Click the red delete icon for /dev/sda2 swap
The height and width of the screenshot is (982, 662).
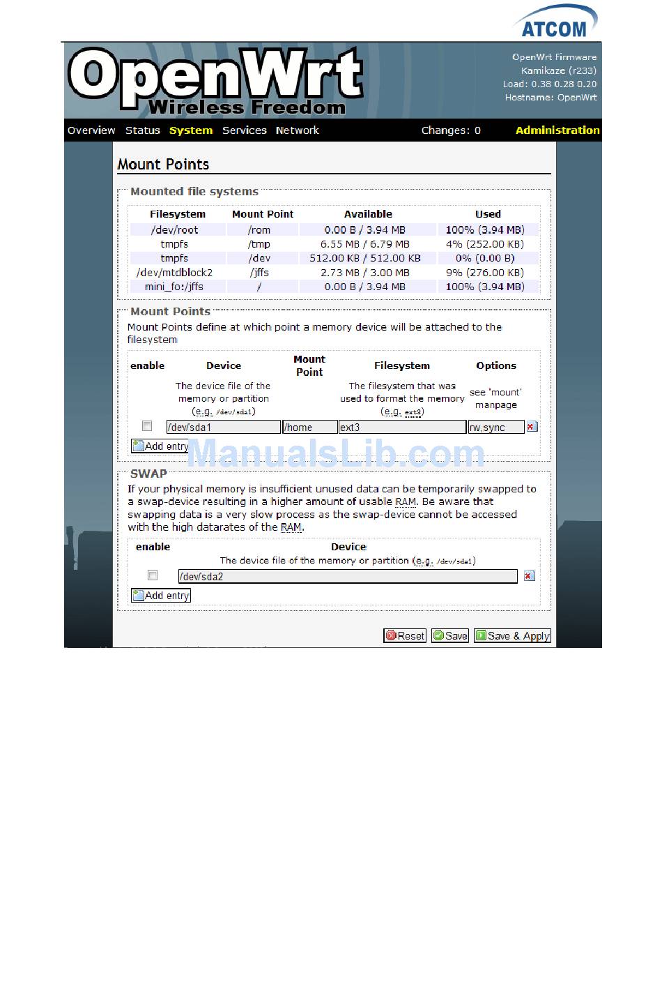pyautogui.click(x=529, y=576)
